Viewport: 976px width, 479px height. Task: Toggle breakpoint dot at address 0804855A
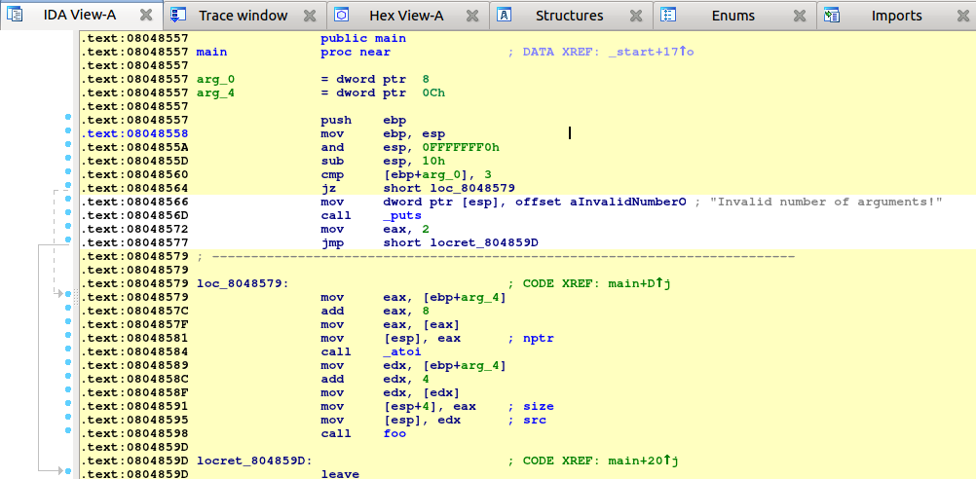click(68, 144)
